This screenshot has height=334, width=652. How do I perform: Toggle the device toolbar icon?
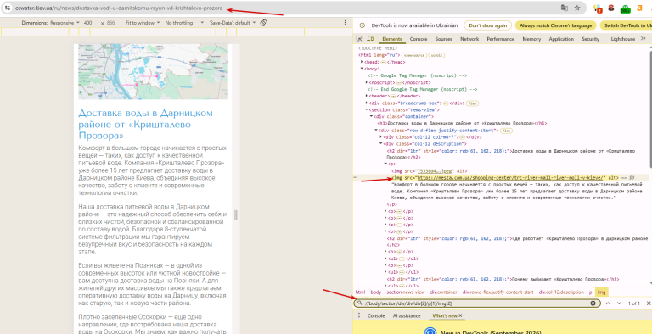click(370, 39)
